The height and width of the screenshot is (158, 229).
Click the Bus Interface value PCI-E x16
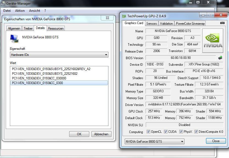click(x=204, y=71)
